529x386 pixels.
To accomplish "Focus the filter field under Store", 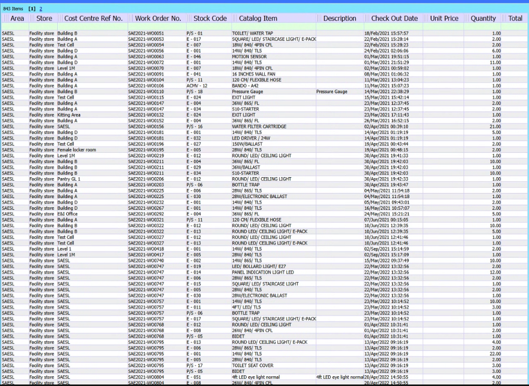I will point(43,27).
